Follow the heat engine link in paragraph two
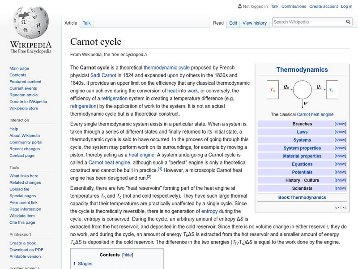358x269 pixels. tap(141, 155)
